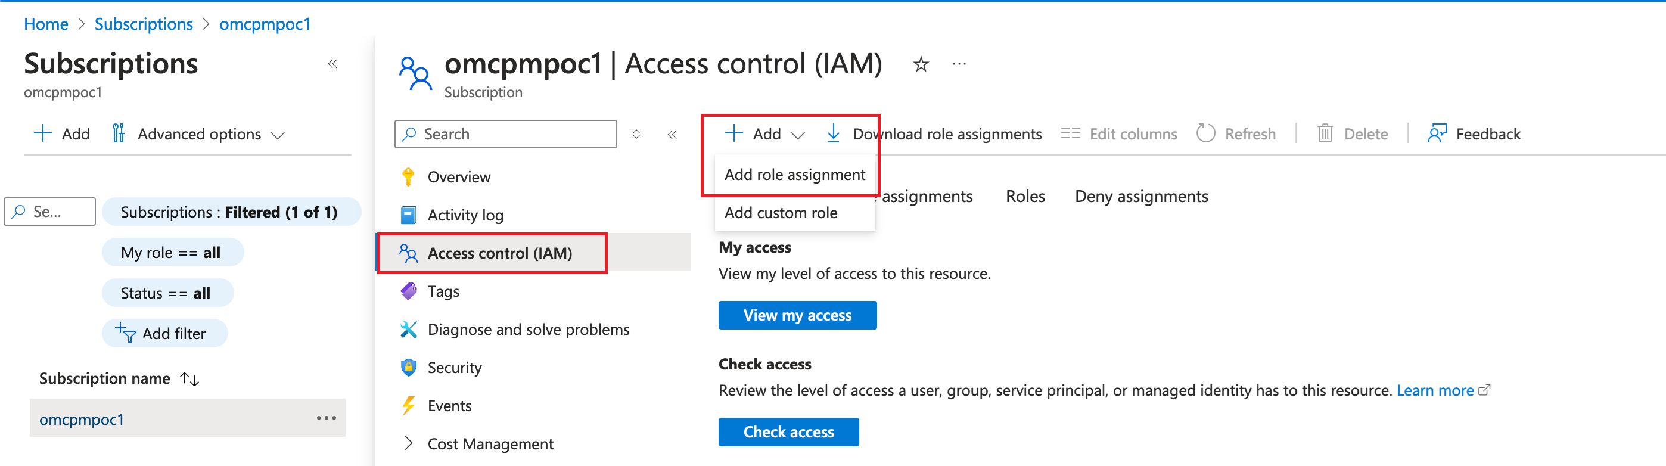This screenshot has height=466, width=1666.
Task: Open Diagnose and solve problems
Action: [x=528, y=330]
